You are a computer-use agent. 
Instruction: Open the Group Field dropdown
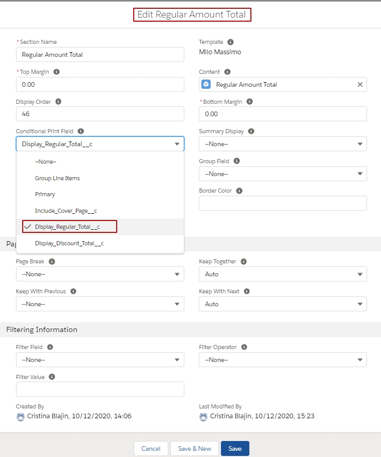tap(282, 174)
